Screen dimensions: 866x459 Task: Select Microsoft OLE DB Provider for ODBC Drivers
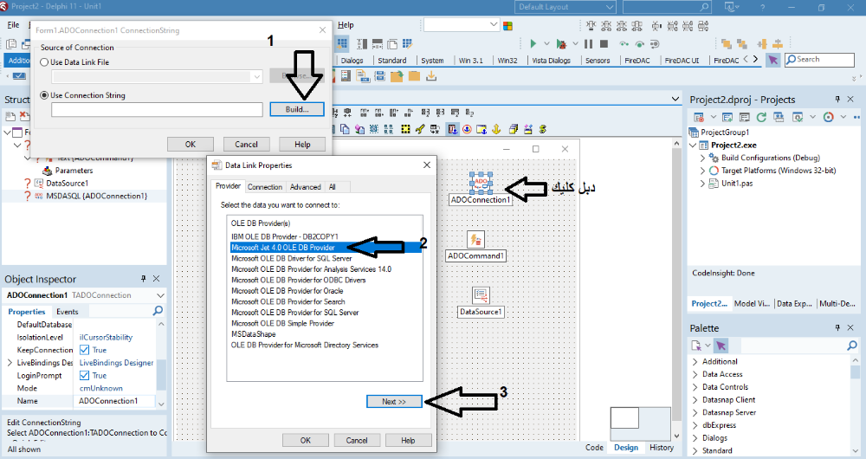(298, 280)
